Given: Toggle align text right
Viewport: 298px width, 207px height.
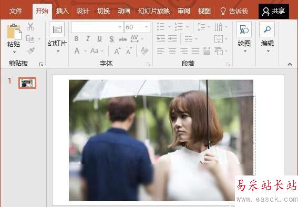Looking at the screenshot, I should [184, 51].
